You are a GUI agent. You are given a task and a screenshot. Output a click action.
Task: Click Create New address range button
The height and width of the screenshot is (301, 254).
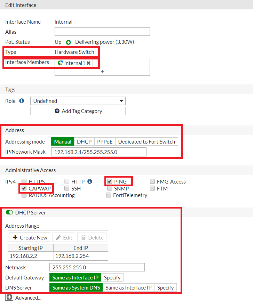[30, 237]
